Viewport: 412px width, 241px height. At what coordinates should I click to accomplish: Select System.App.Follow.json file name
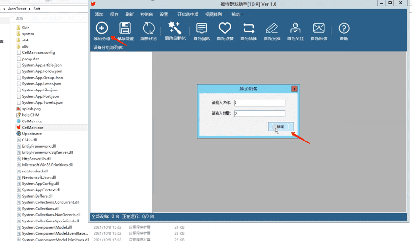(42, 71)
